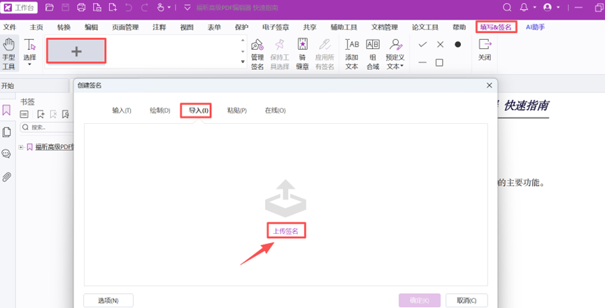This screenshot has height=308, width=605.
Task: Click the Close (关闭) fill-sign icon
Action: (x=484, y=50)
